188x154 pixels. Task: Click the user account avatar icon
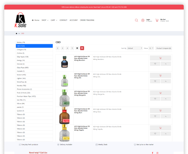point(143,20)
